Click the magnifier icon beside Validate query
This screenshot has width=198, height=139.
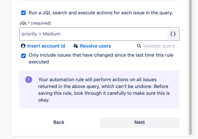click(139, 46)
